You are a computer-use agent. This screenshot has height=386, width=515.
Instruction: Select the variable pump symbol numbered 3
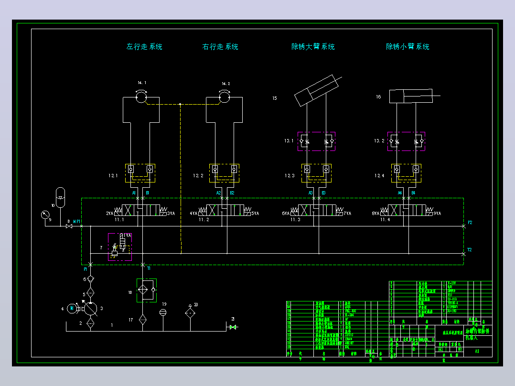[x=90, y=309]
